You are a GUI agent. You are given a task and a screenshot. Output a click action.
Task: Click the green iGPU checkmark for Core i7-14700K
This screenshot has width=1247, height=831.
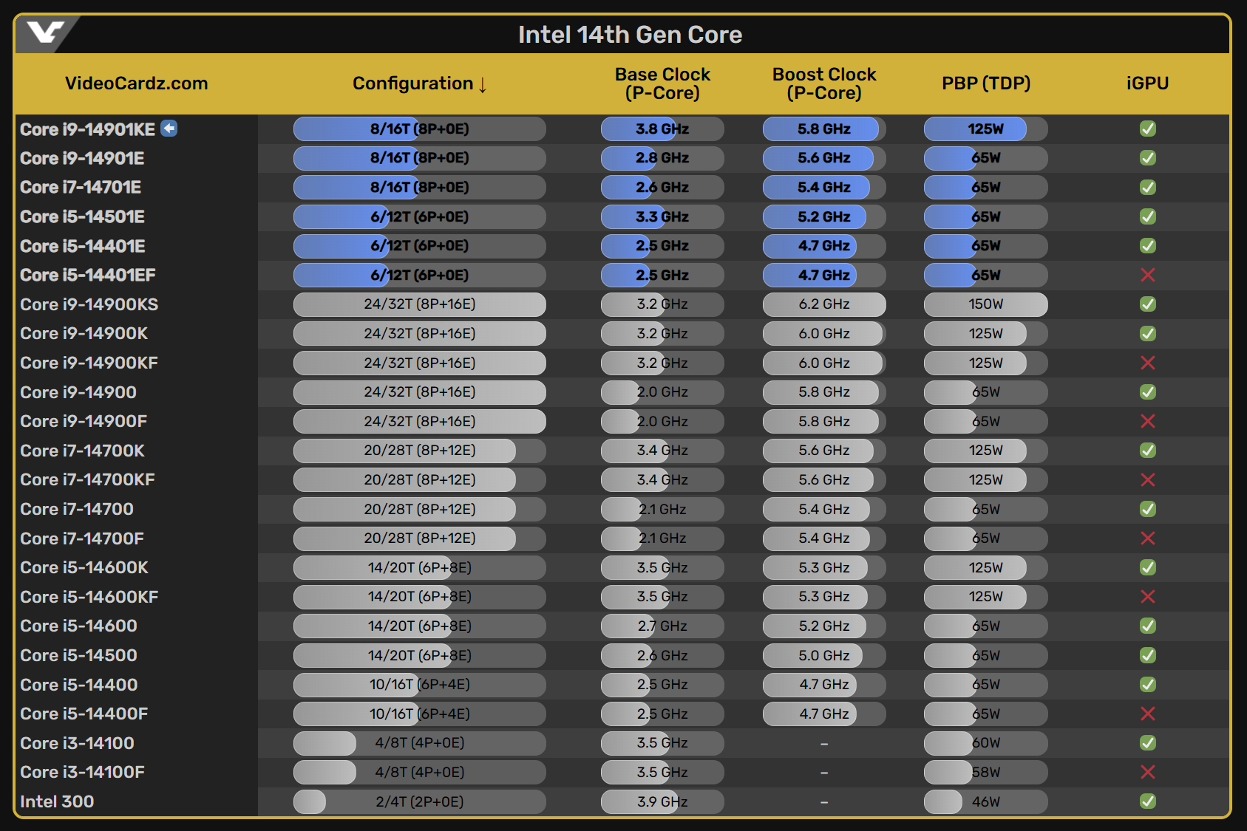tap(1148, 450)
